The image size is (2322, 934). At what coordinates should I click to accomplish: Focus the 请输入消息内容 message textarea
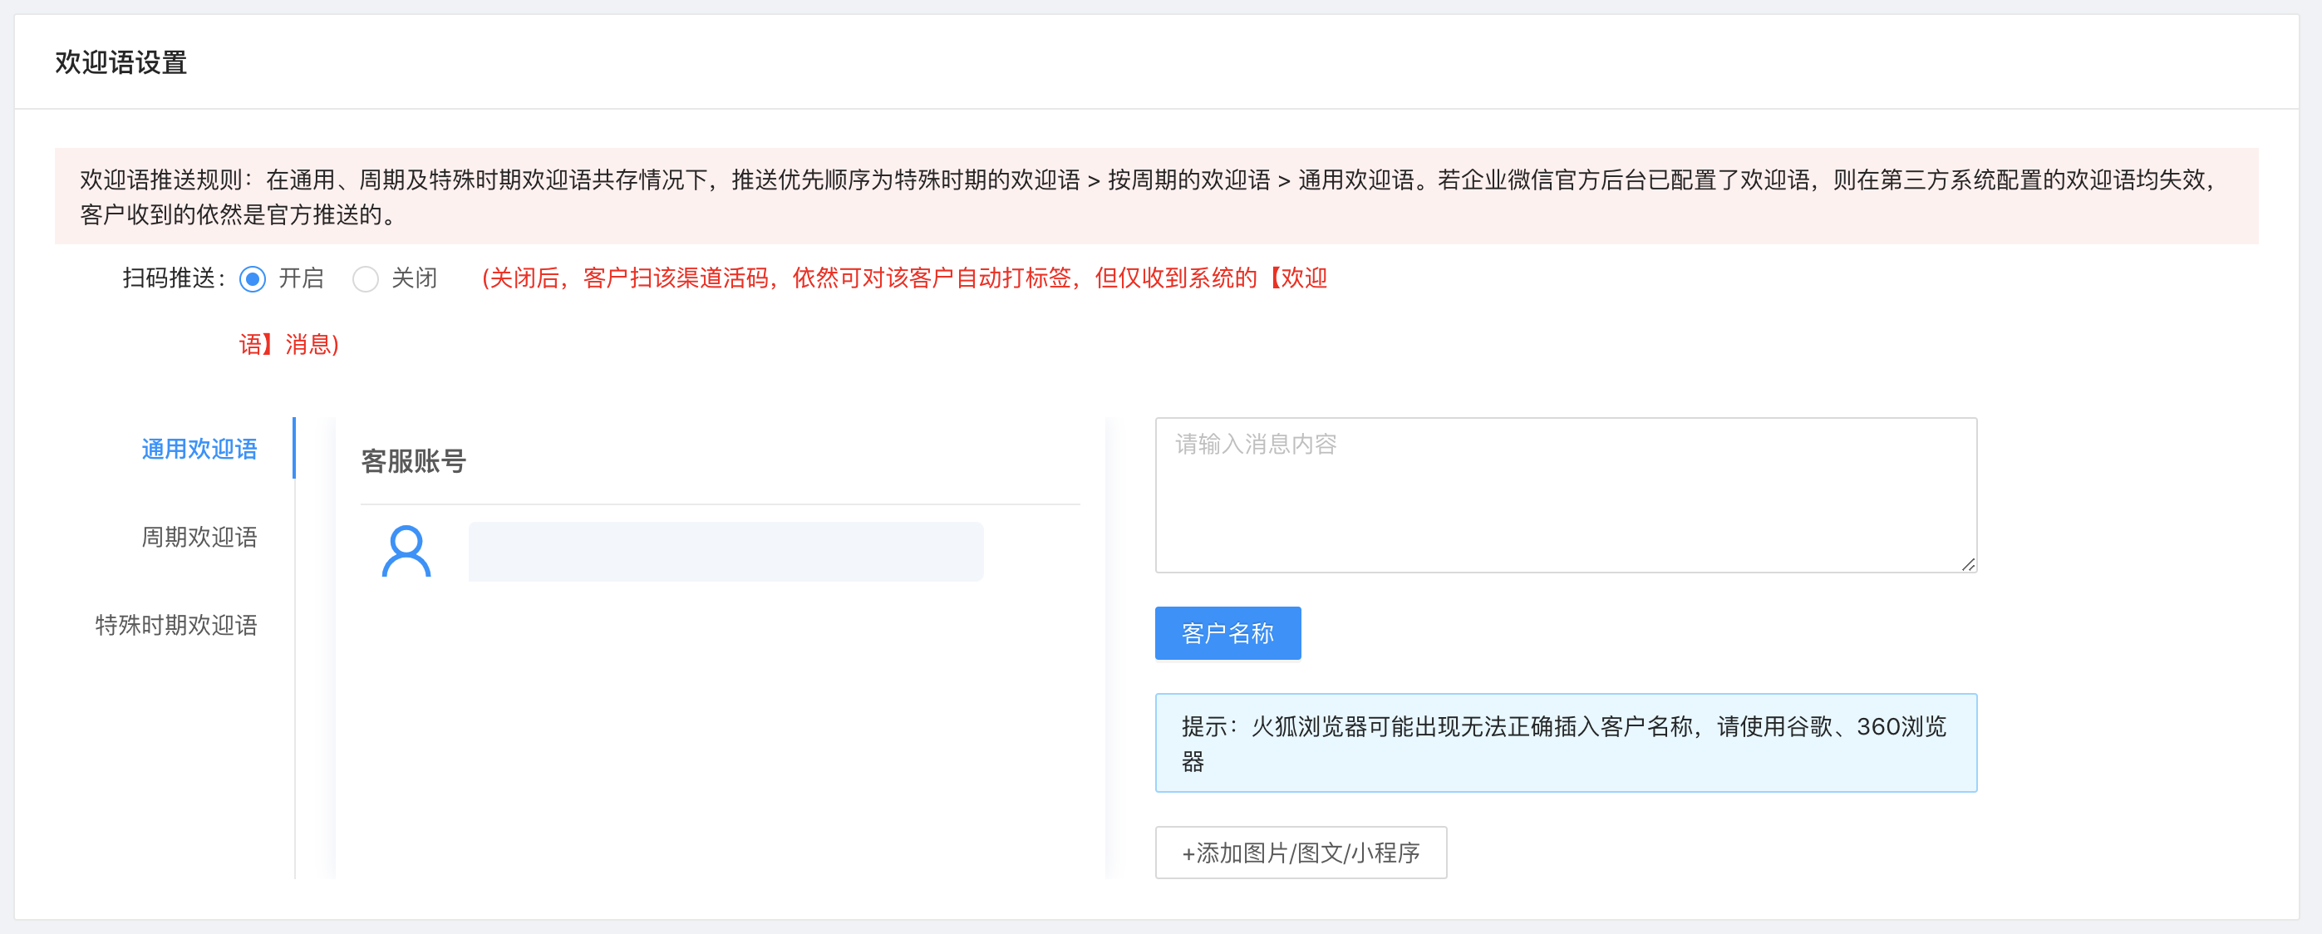tap(1565, 494)
